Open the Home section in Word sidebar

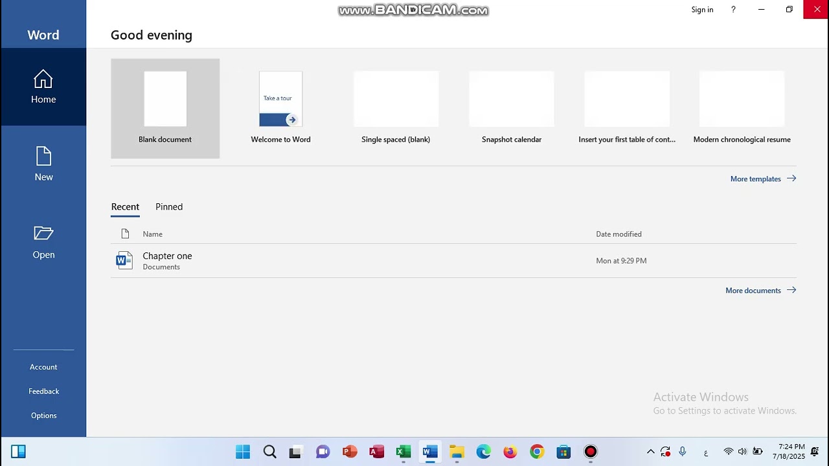tap(43, 87)
